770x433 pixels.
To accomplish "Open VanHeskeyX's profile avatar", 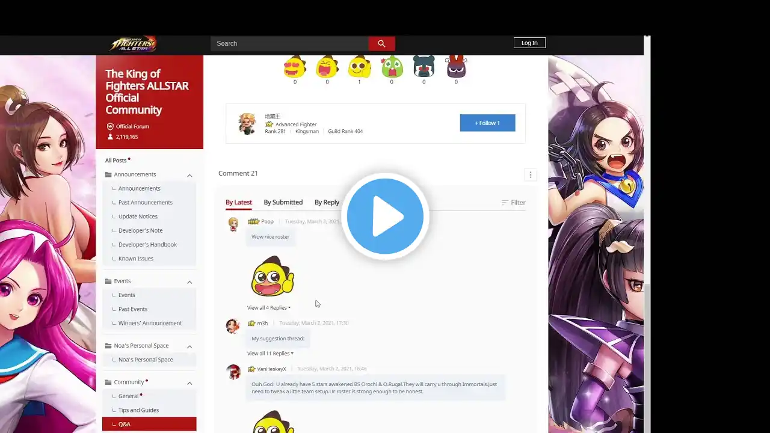I will tap(233, 372).
